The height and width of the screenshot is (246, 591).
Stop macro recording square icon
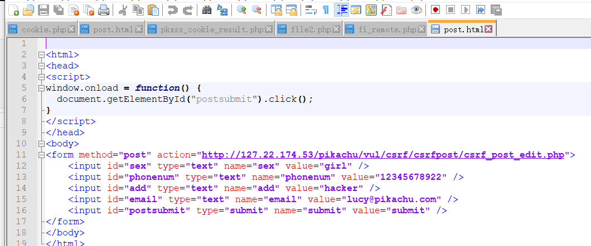click(451, 10)
